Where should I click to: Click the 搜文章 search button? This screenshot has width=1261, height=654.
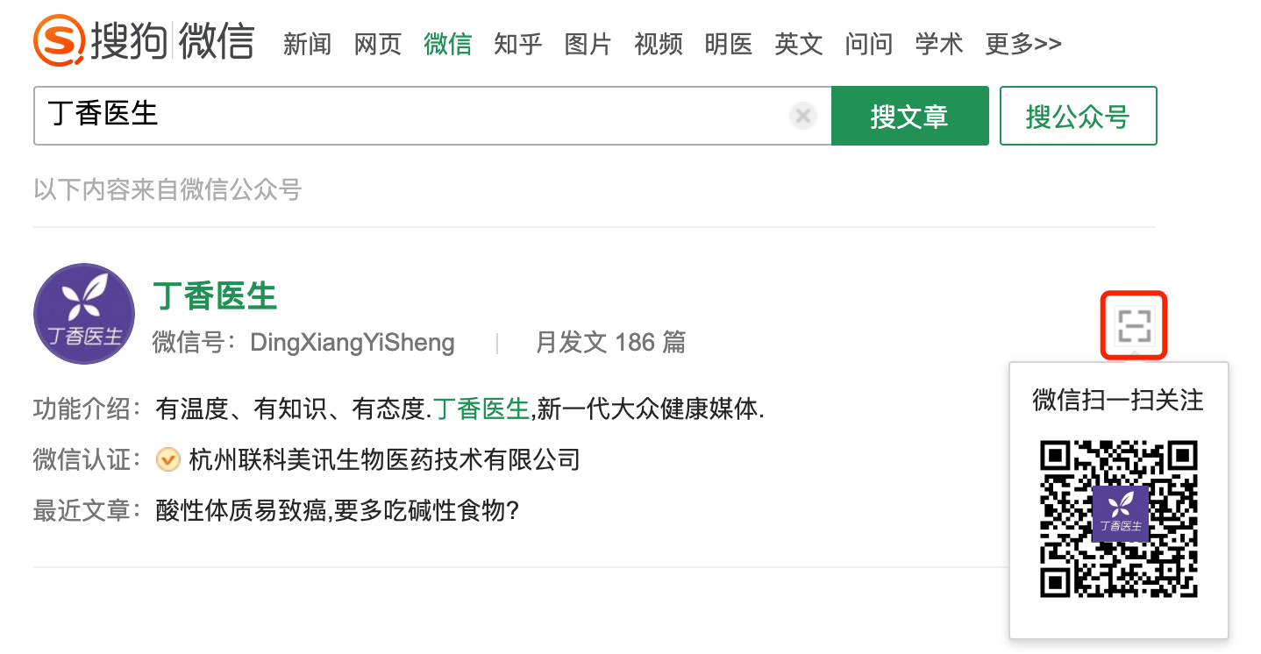(x=909, y=115)
